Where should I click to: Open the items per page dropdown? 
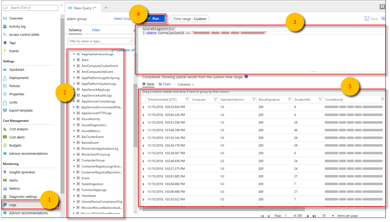328,216
